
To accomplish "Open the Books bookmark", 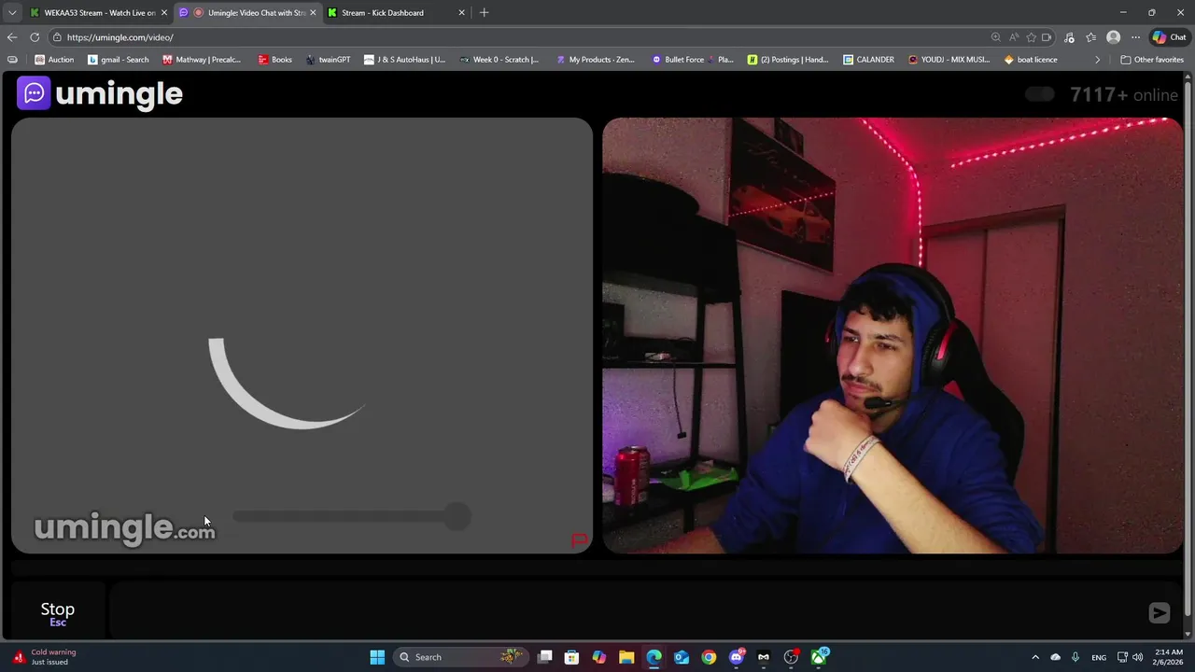I will pyautogui.click(x=275, y=60).
